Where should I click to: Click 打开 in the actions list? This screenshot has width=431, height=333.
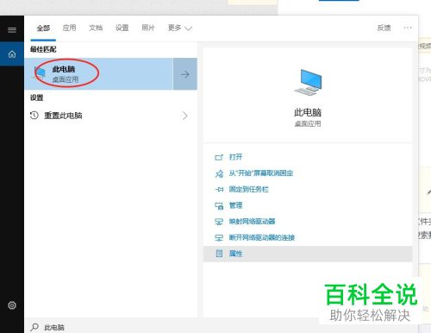[235, 157]
